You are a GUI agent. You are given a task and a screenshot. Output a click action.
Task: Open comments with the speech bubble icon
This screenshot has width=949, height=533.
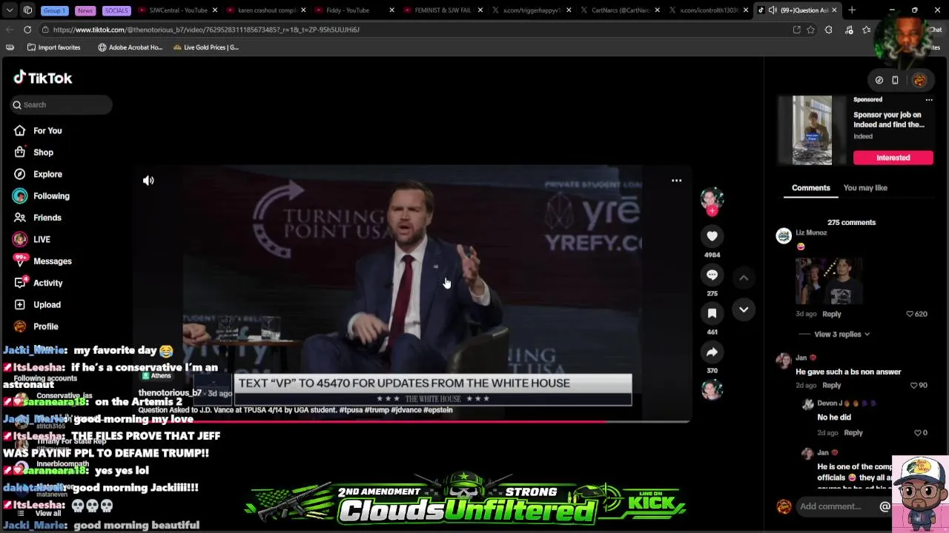pos(712,275)
